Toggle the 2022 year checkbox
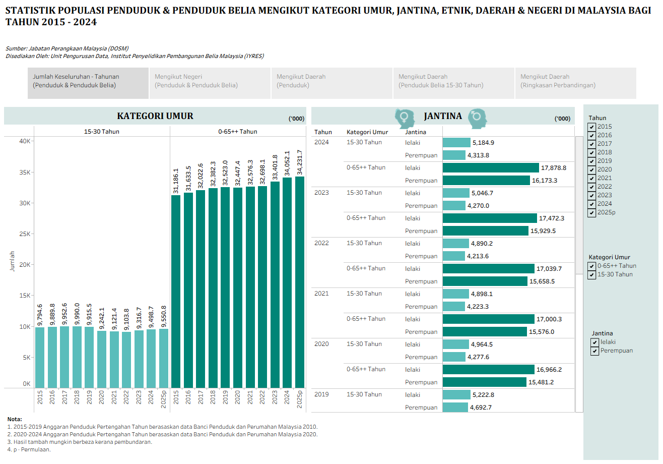This screenshot has height=464, width=663. point(592,187)
